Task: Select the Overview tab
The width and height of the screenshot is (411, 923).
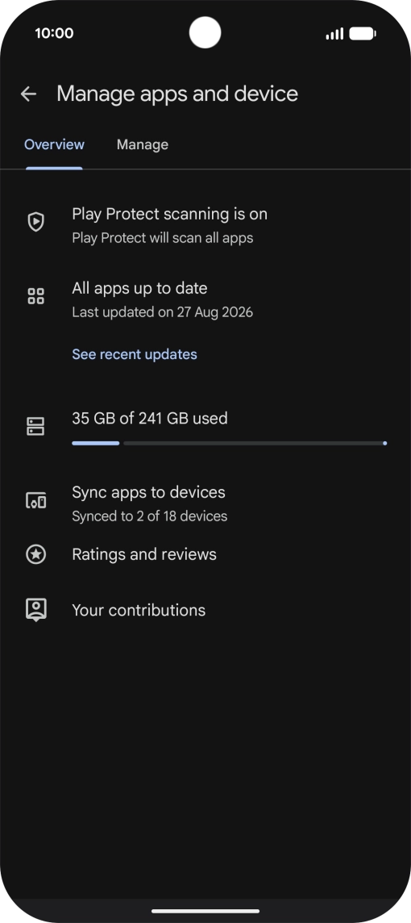Action: (x=54, y=144)
